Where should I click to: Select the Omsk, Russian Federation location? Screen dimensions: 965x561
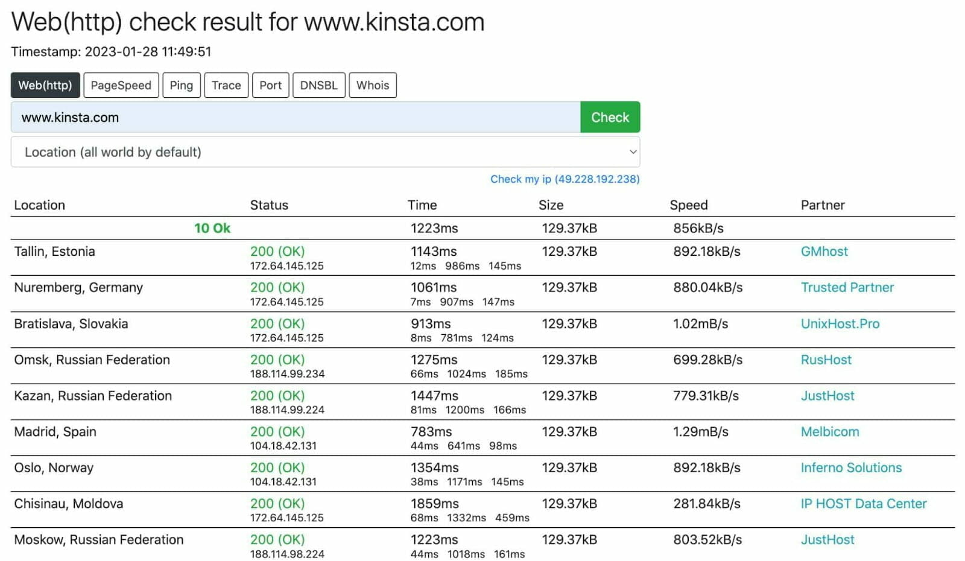click(x=92, y=360)
